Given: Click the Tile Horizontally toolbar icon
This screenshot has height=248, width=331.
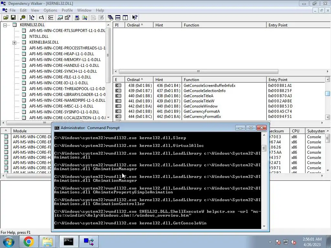Looking at the screenshot, I should tap(118, 17).
